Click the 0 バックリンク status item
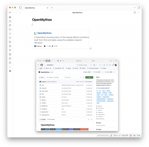This screenshot has width=149, height=147. tap(103, 135)
